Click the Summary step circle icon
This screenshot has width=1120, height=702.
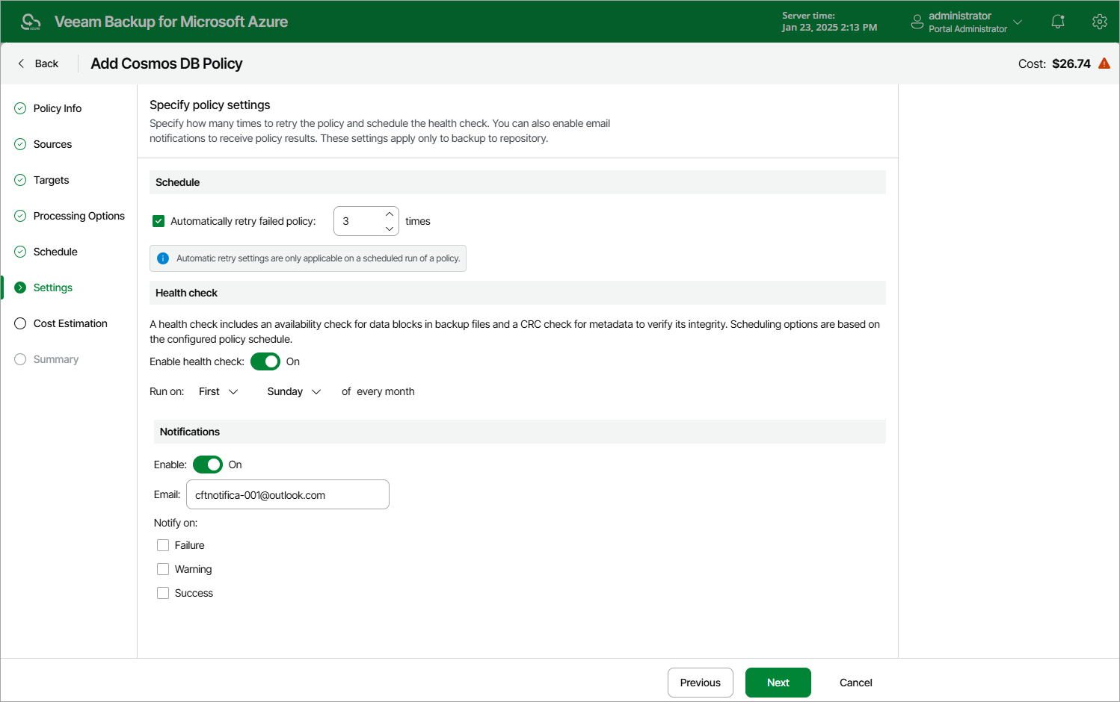tap(20, 359)
